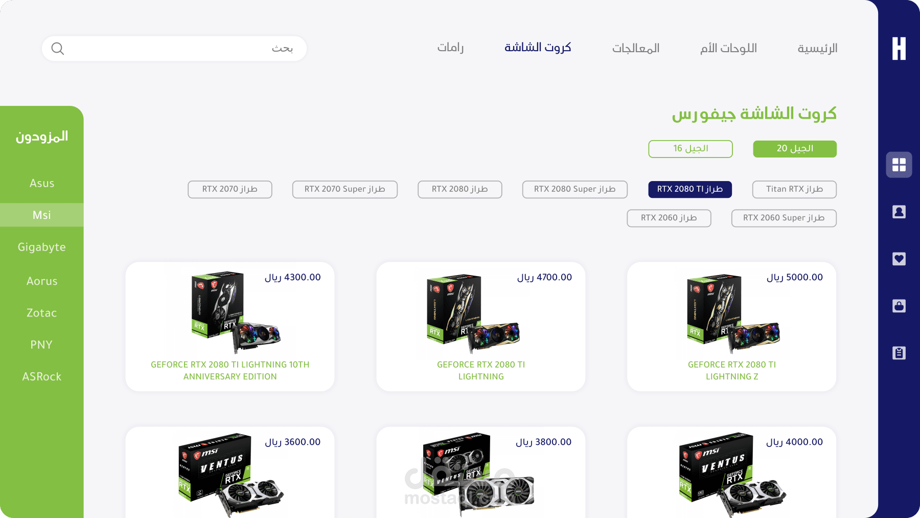Click the search magnifier icon
The width and height of the screenshot is (920, 518).
(x=58, y=49)
